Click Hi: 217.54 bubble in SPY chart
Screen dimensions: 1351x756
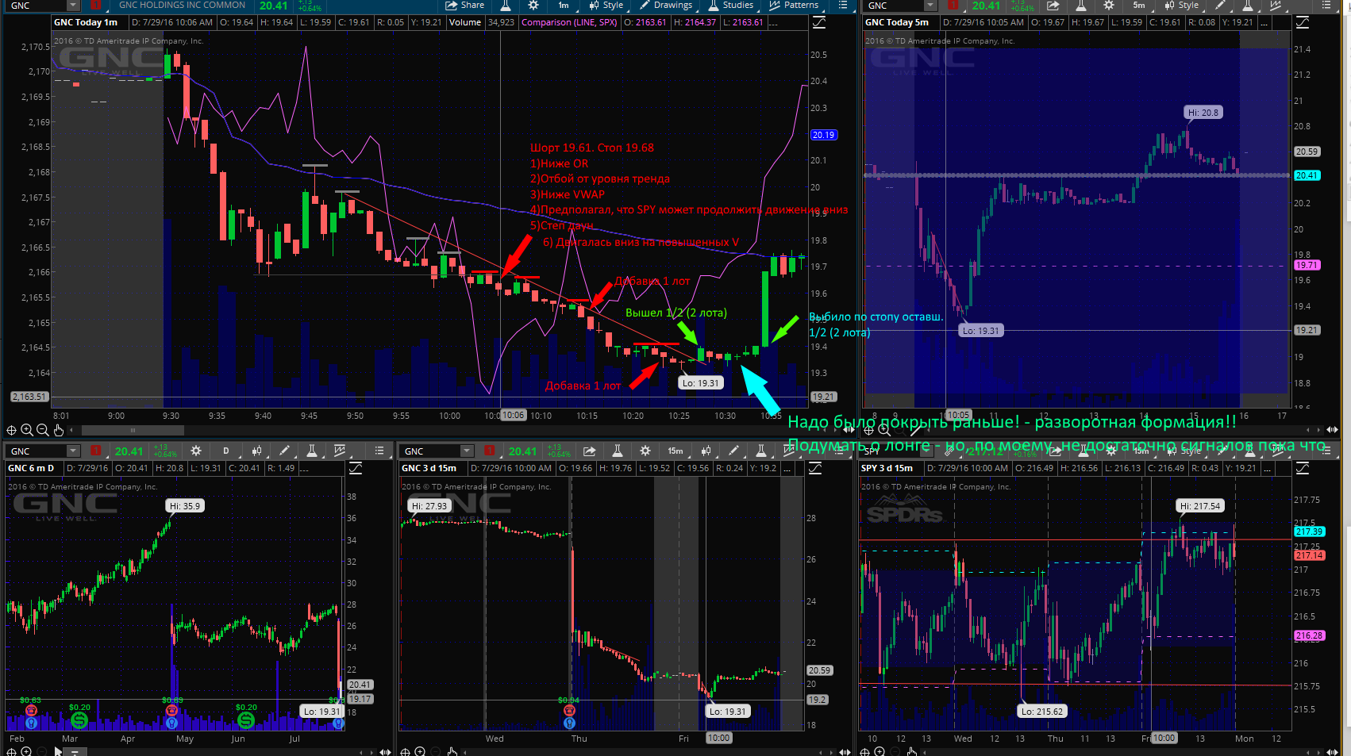tap(1200, 505)
